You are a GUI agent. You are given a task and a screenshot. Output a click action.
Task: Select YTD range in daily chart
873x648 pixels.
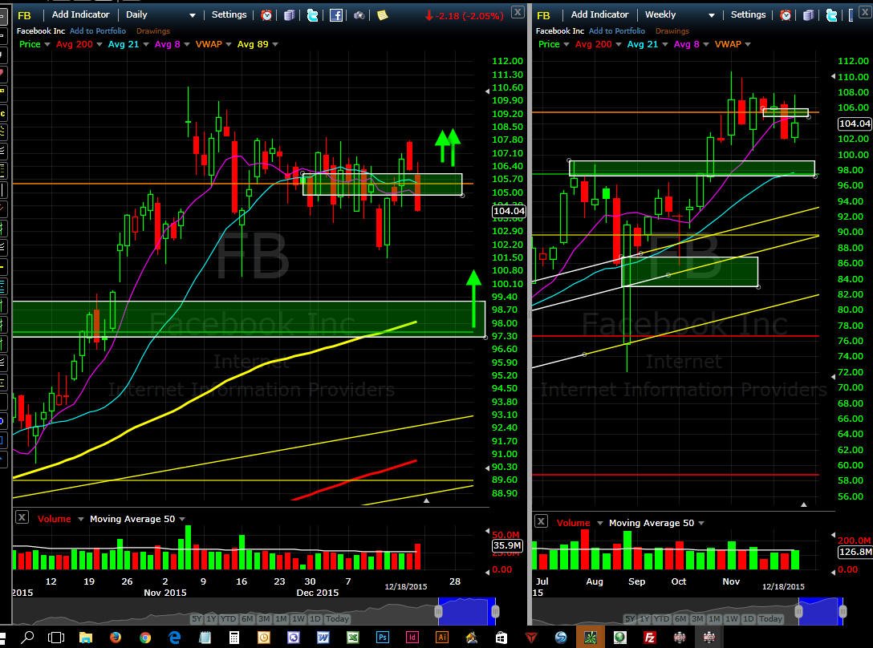coord(228,618)
